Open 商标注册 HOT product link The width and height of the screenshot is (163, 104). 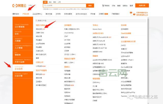(x=40, y=74)
